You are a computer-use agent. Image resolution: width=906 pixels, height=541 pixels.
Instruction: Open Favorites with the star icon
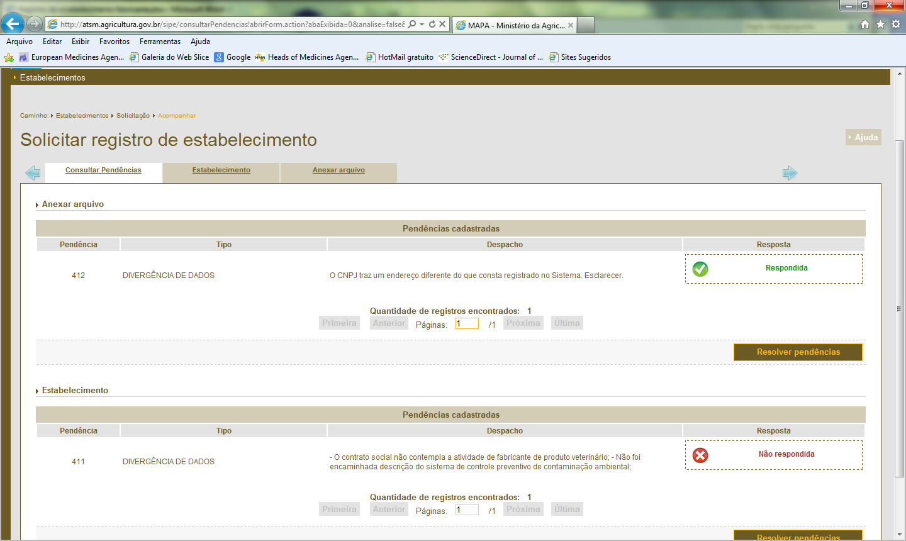[x=880, y=25]
